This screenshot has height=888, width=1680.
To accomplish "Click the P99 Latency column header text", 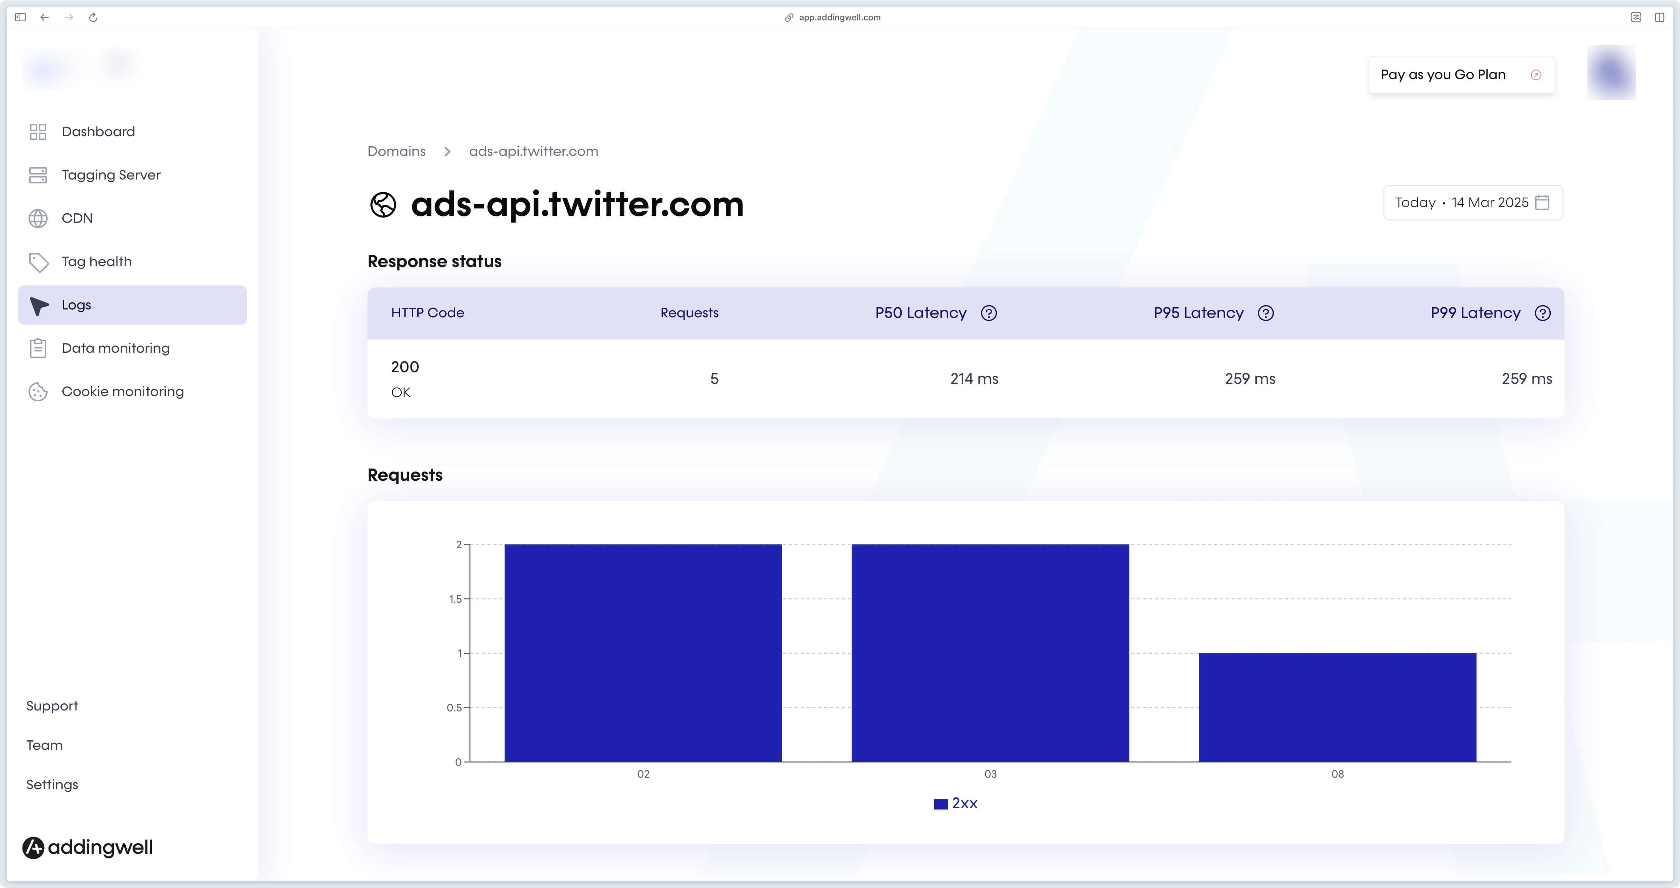I will click(x=1476, y=313).
